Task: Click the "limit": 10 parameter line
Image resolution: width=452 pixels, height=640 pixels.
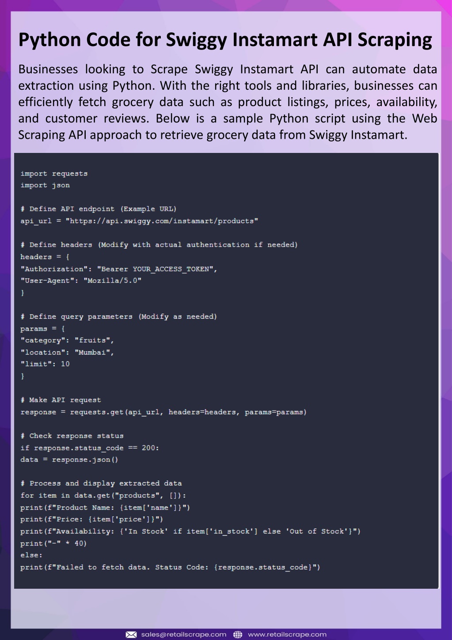Action: [45, 364]
